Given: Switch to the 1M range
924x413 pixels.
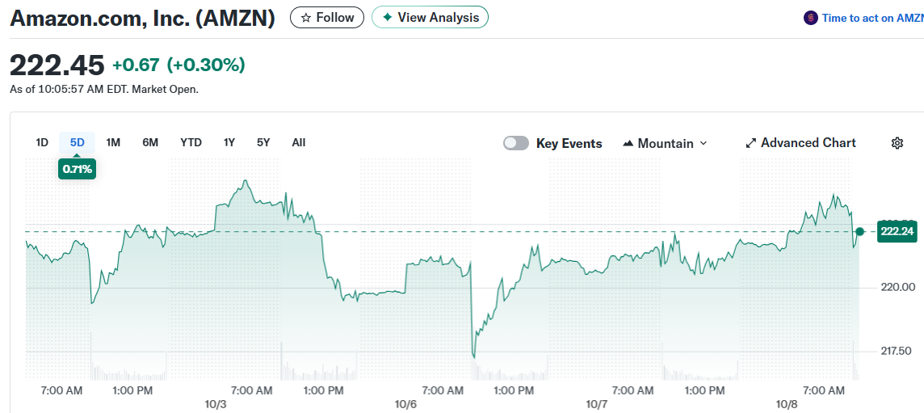Looking at the screenshot, I should point(113,143).
